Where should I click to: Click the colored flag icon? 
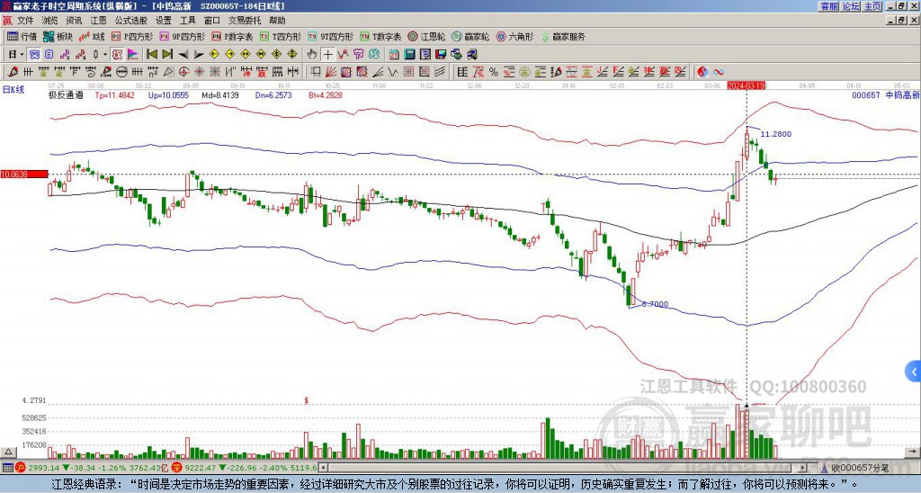[133, 55]
